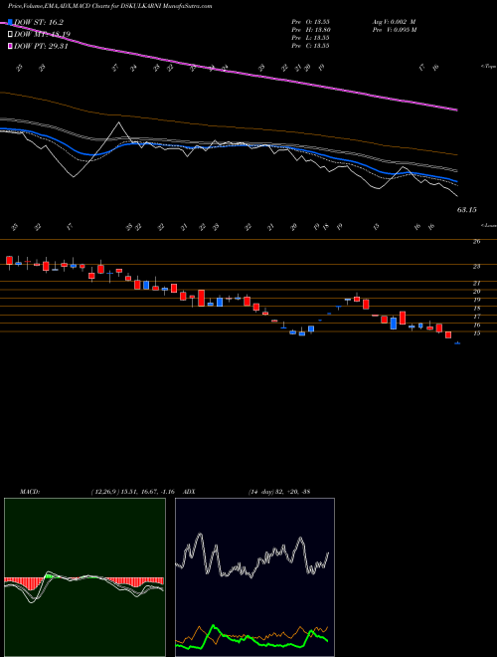Click the ADX (14 day) values text
The width and height of the screenshot is (497, 657).
(x=278, y=491)
